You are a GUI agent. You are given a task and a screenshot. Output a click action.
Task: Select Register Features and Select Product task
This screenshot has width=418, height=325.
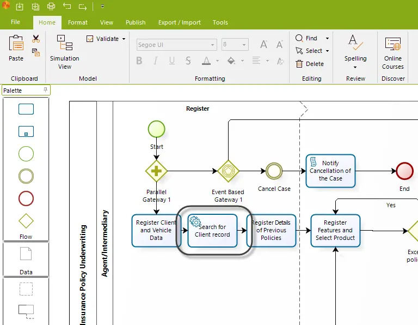[x=335, y=231]
